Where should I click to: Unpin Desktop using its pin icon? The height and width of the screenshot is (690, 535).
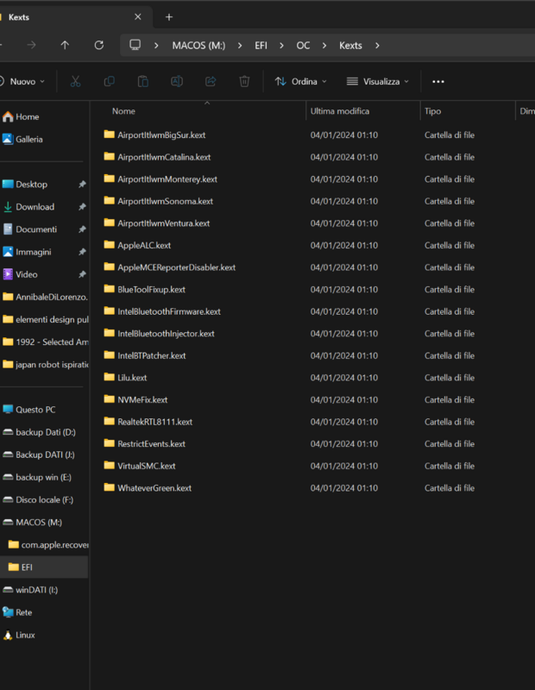tap(82, 185)
